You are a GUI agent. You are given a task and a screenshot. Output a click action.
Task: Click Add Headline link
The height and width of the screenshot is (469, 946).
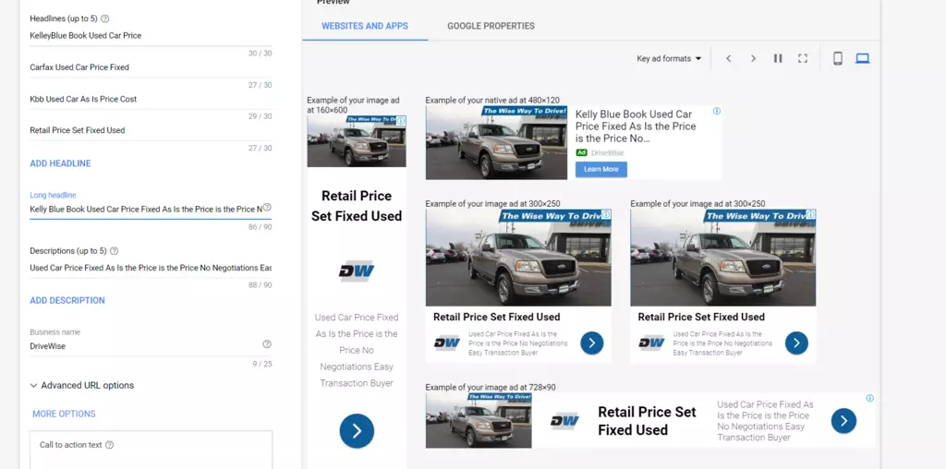60,163
